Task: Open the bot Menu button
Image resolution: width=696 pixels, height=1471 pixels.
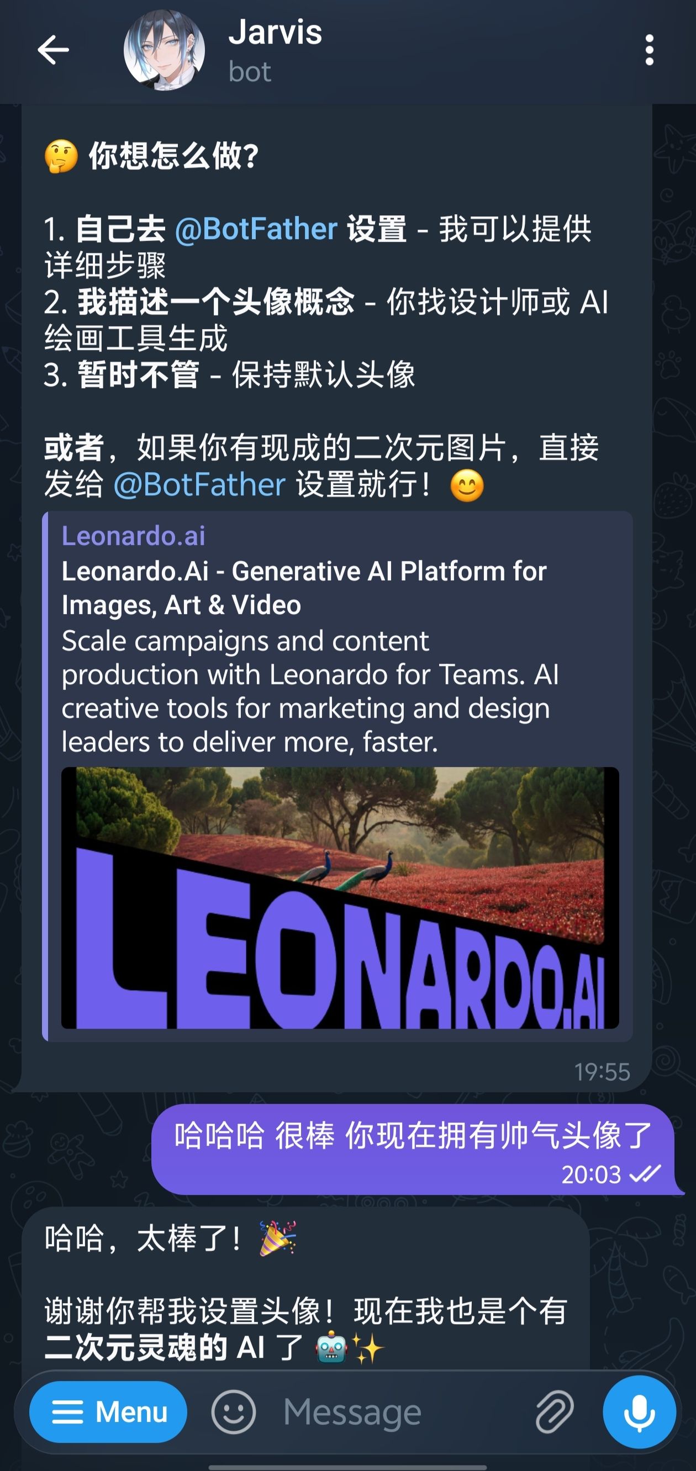Action: 108,1411
